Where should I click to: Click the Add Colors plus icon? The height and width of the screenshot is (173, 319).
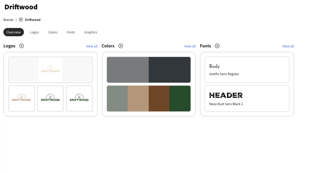(121, 46)
